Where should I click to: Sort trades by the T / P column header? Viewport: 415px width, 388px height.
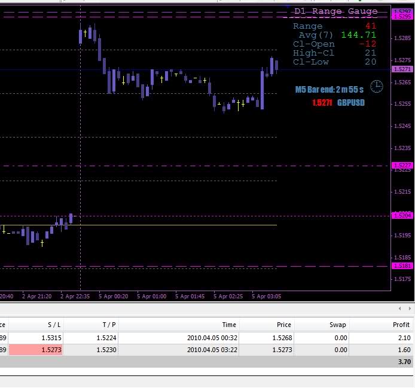[x=91, y=325]
